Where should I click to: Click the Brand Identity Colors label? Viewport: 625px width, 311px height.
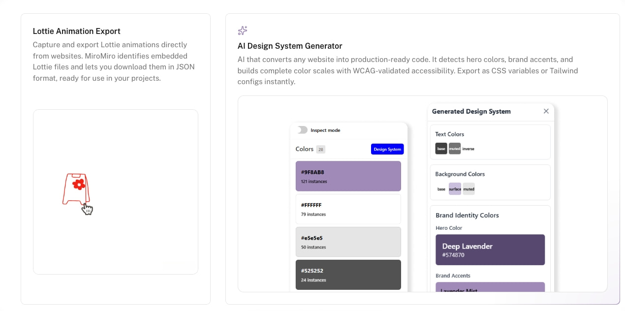(468, 215)
